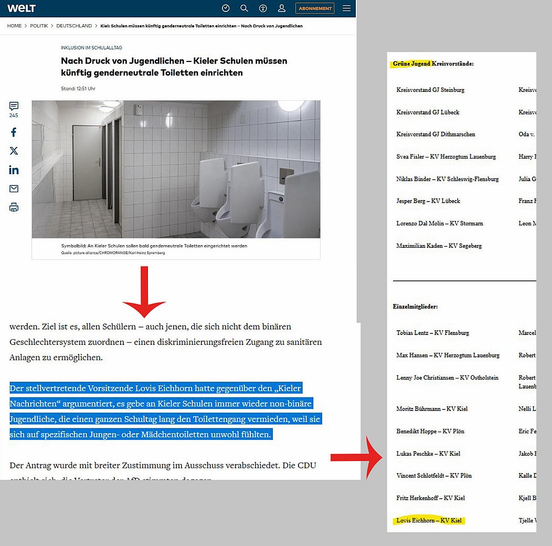Click the restroom article image
The height and width of the screenshot is (546, 552).
point(176,169)
